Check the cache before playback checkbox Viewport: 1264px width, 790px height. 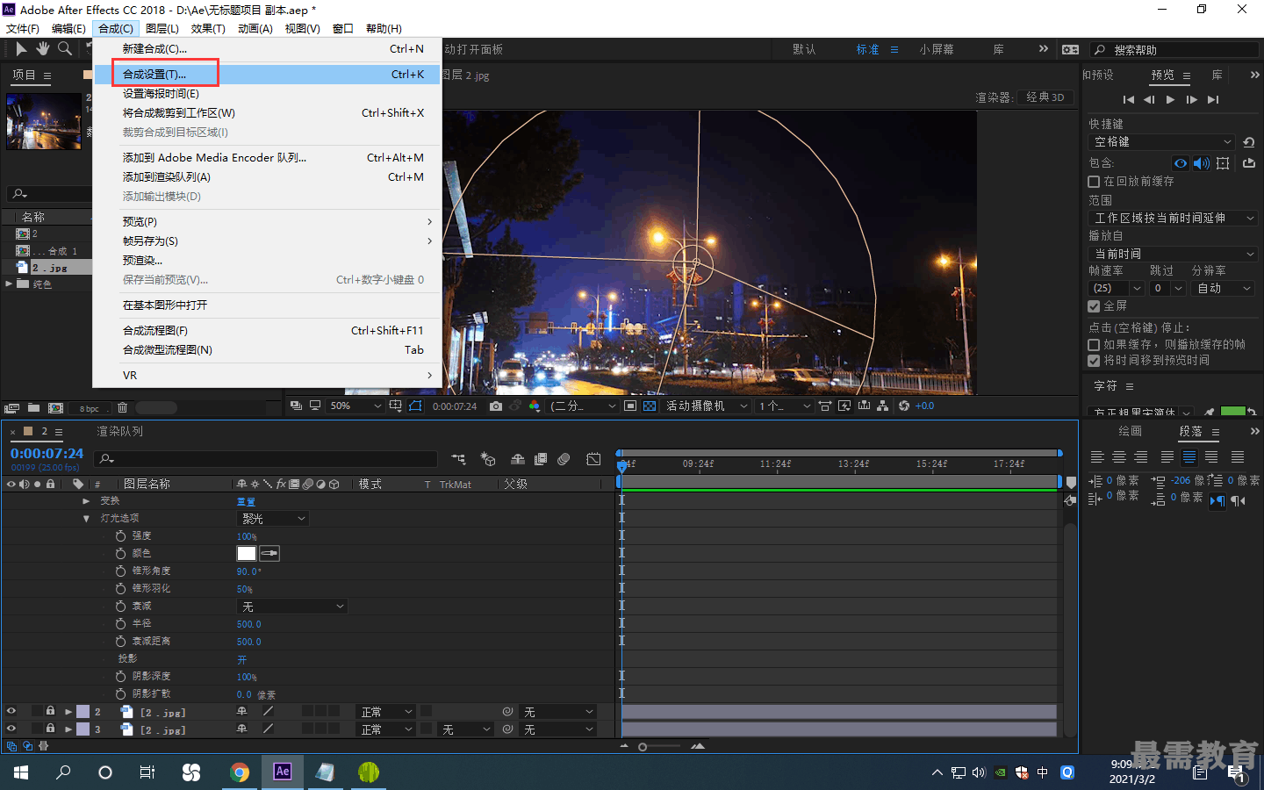tap(1094, 182)
